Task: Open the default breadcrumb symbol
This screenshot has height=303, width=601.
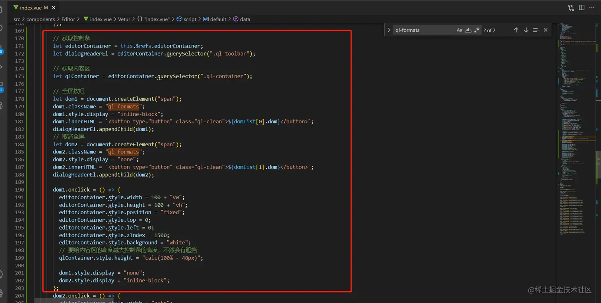Action: coord(215,19)
